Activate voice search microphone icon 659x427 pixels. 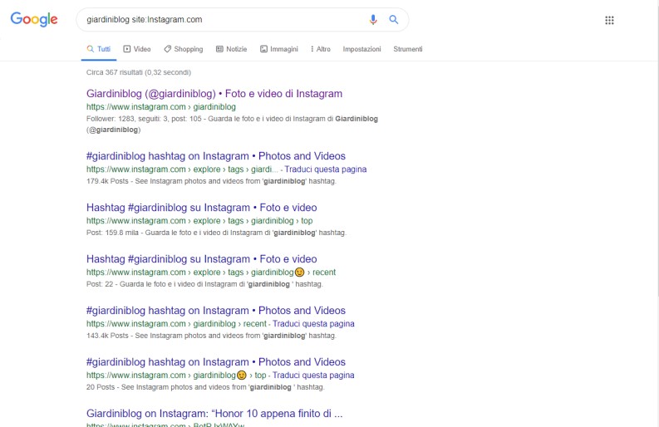click(373, 19)
